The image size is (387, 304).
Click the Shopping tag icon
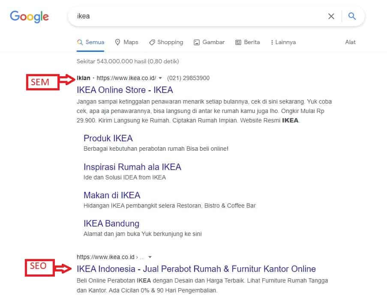(152, 42)
